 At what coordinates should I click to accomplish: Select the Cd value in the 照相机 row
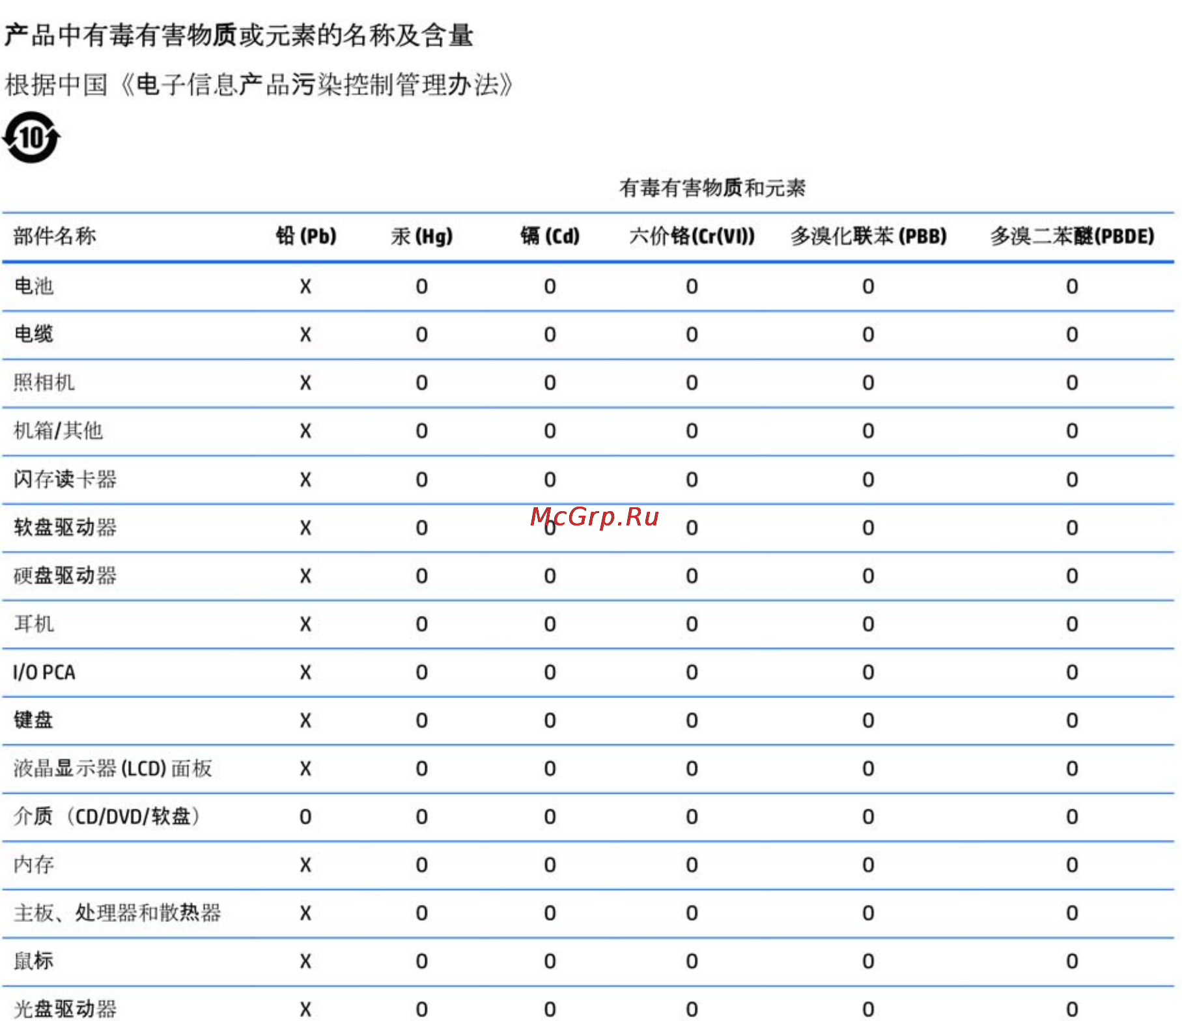point(550,383)
